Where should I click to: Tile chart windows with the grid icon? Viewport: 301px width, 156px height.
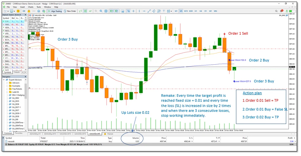tap(106, 11)
